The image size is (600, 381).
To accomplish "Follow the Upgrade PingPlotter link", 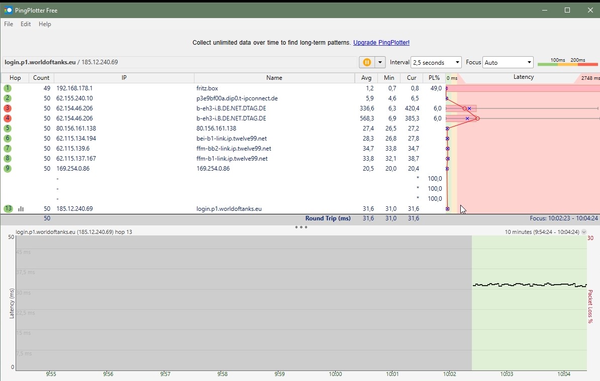I will (x=381, y=43).
